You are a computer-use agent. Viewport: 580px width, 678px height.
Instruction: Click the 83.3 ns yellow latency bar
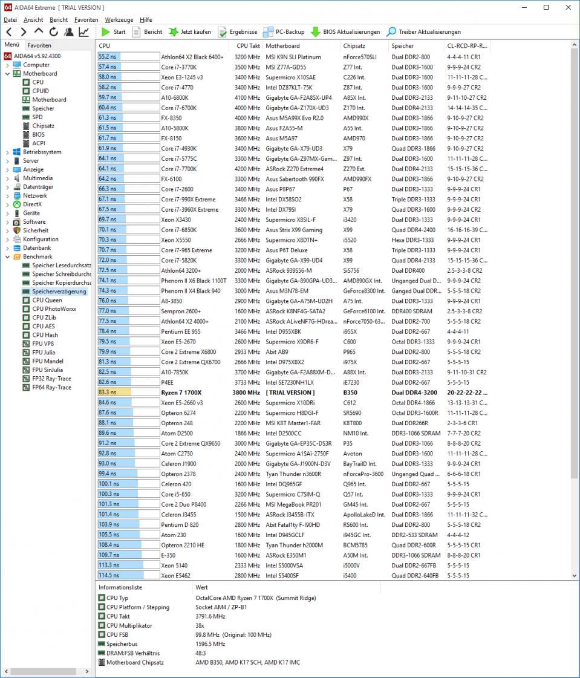click(114, 392)
